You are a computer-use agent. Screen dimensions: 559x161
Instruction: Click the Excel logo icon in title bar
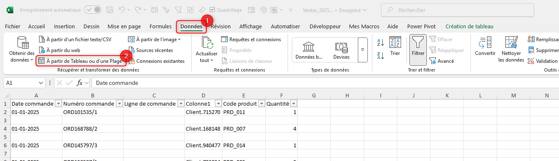point(10,10)
